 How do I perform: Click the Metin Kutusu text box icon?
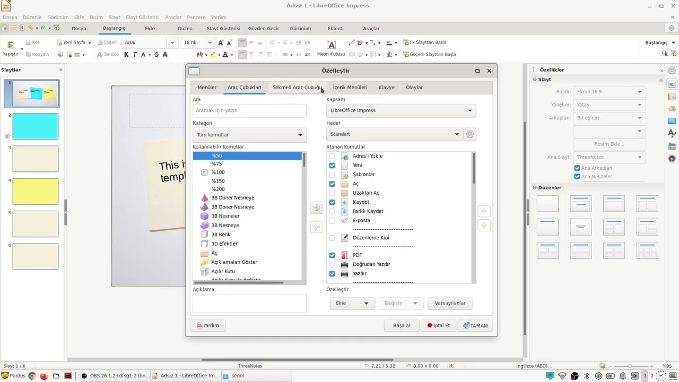[x=332, y=45]
